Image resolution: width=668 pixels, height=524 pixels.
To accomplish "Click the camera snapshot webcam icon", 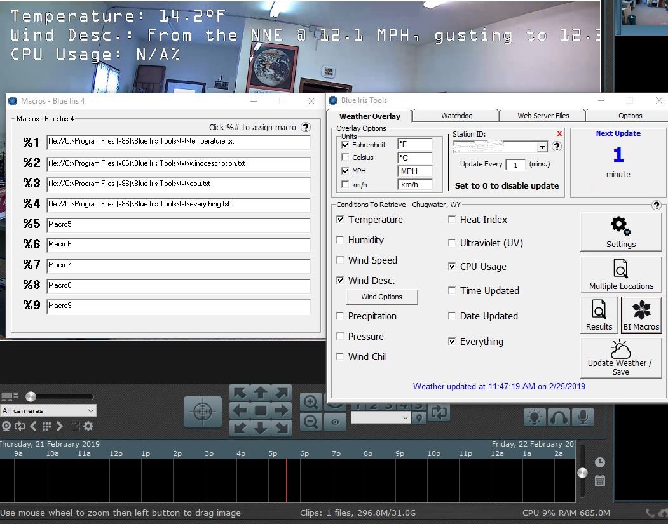I will tap(6, 426).
